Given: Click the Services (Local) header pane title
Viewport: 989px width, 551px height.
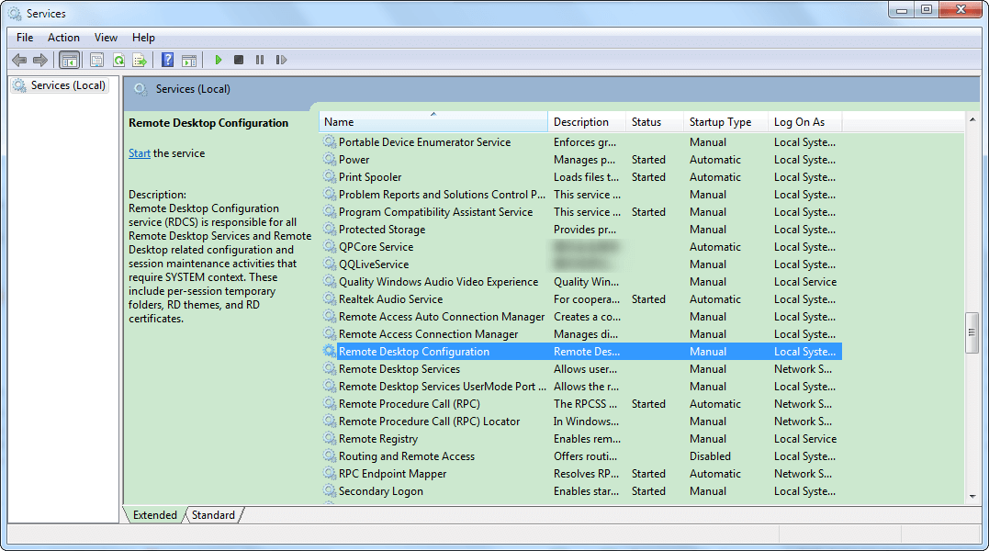Looking at the screenshot, I should 192,89.
